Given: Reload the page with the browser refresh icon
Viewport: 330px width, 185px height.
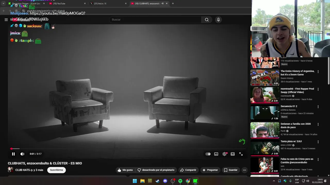Looking at the screenshot, I should (16, 11).
